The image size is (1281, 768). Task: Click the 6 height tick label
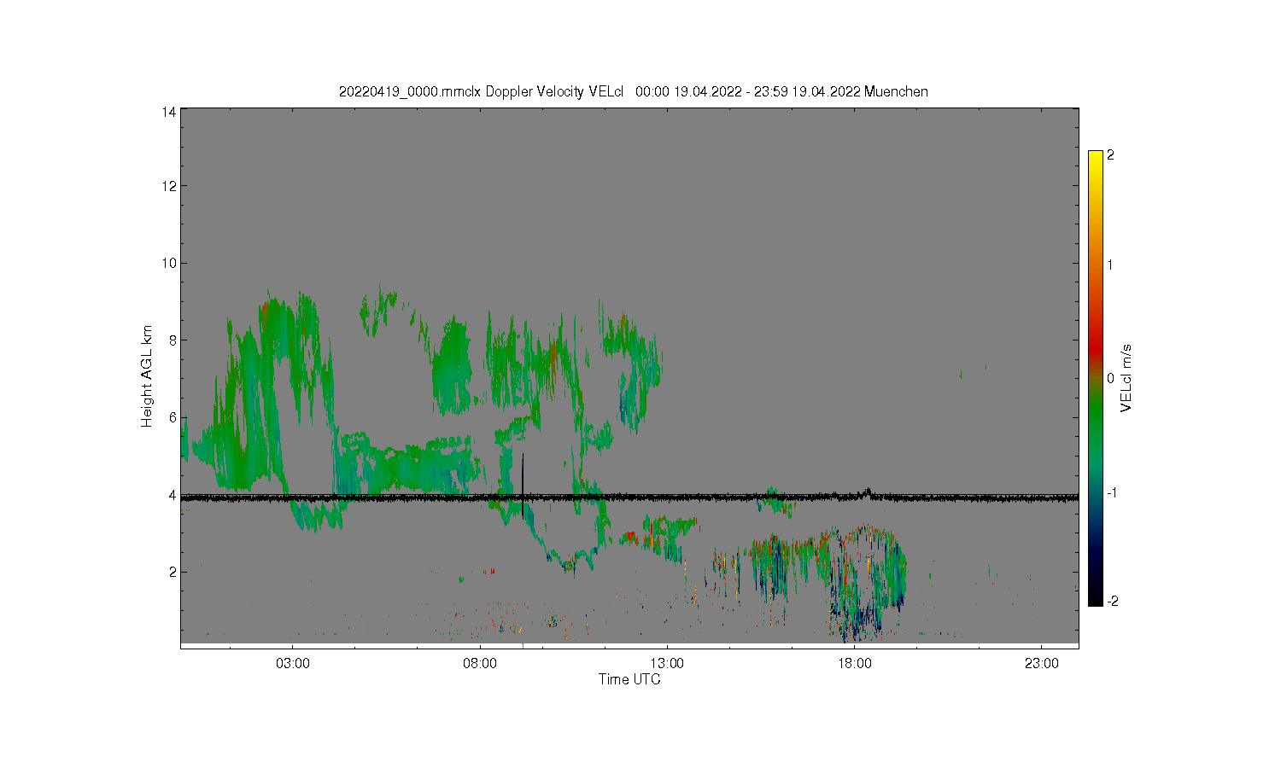pos(173,417)
